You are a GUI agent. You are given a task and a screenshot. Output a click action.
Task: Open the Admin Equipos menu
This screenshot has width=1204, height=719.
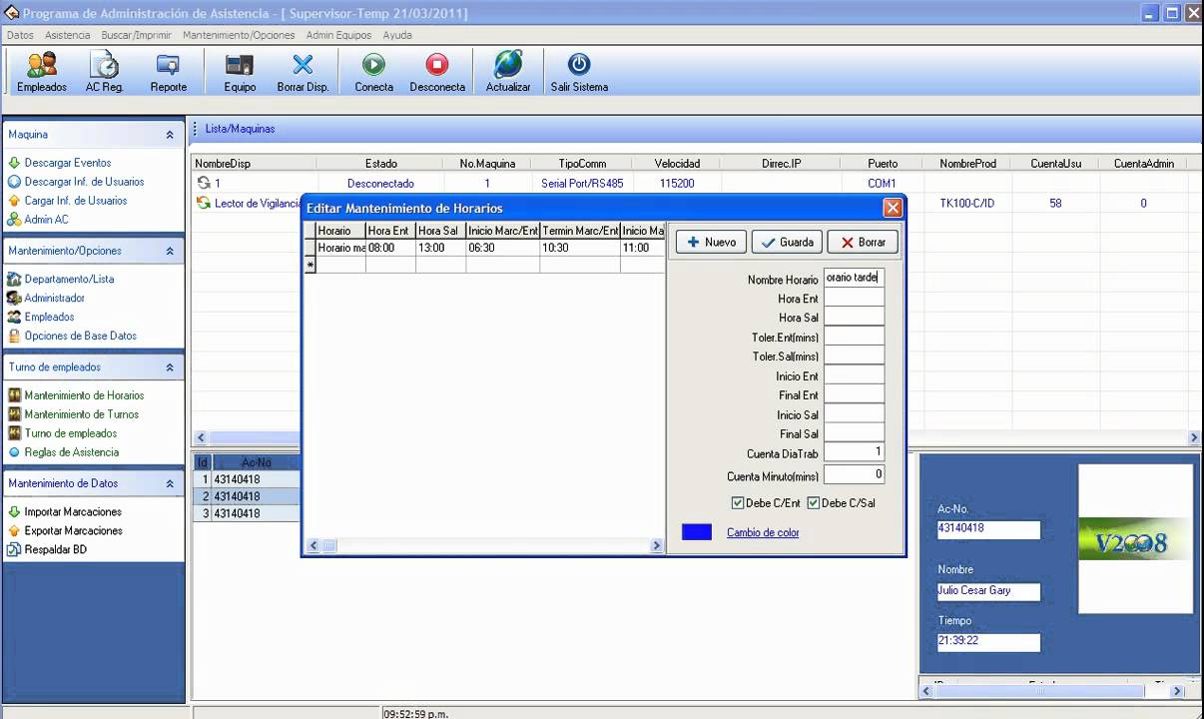click(x=339, y=35)
